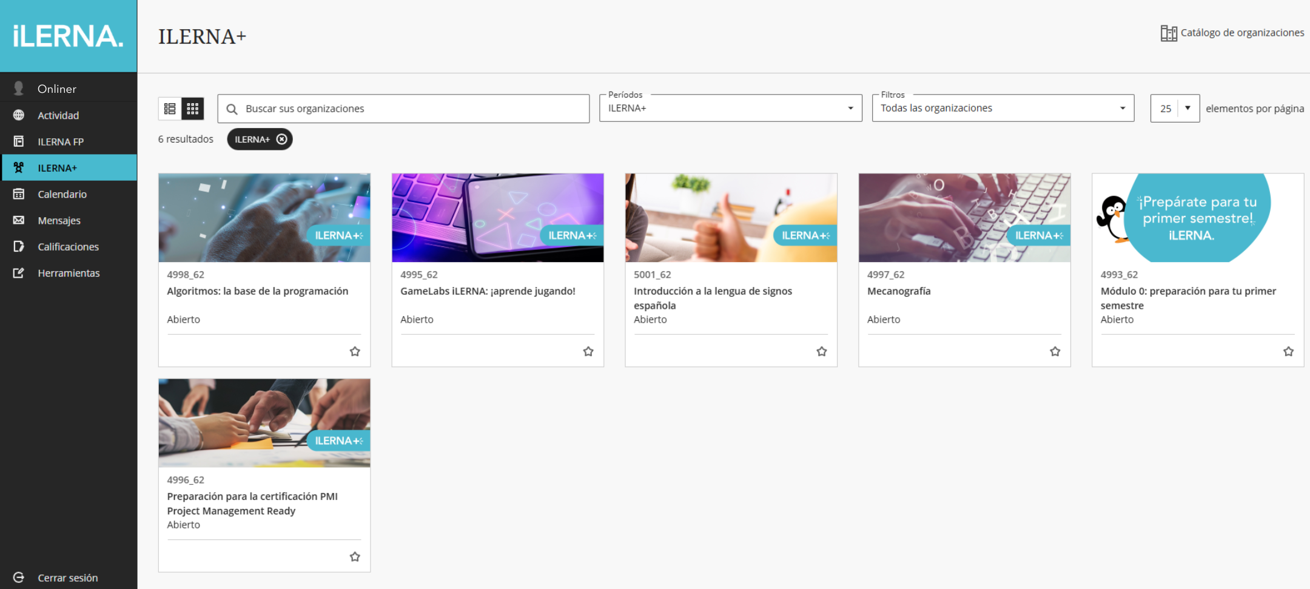The height and width of the screenshot is (589, 1310).
Task: Switch to grid view
Action: (193, 109)
